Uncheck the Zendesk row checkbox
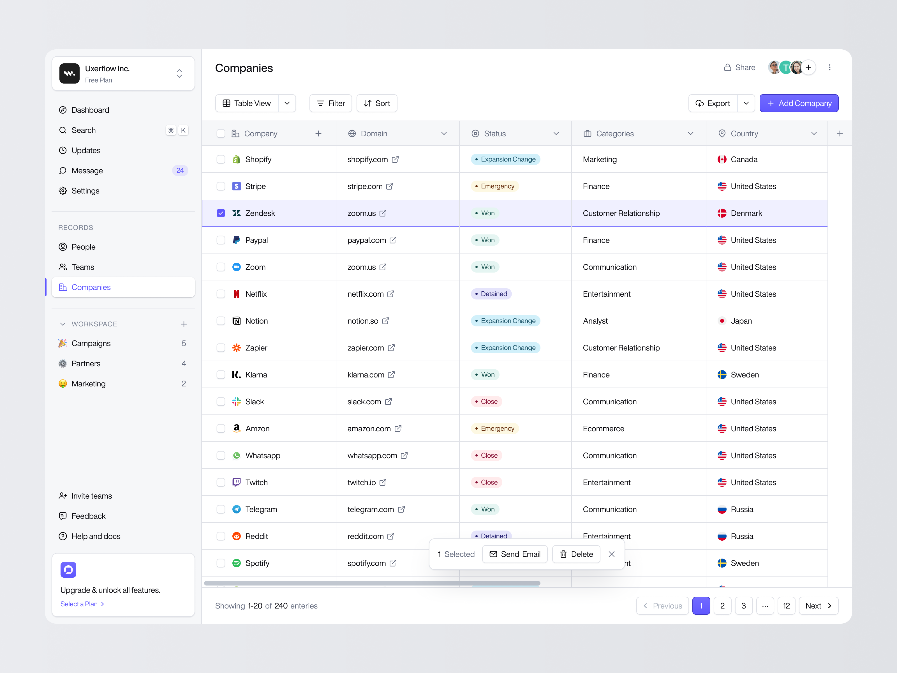The image size is (897, 673). click(221, 213)
